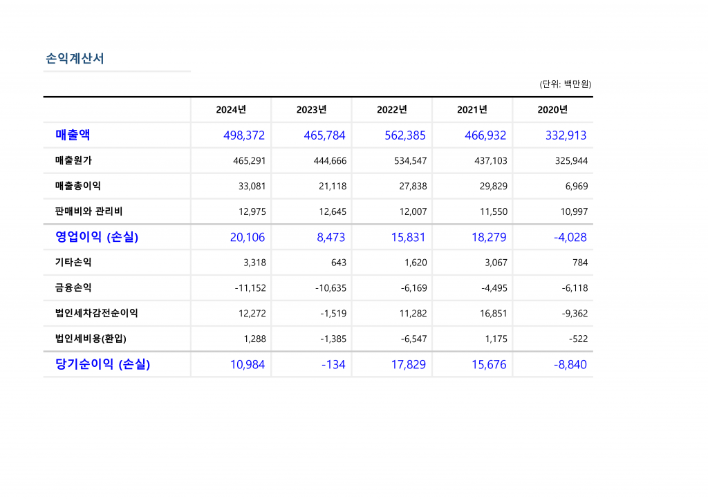
Task: Select the 법인세차감전순이익 row label
Action: coord(96,313)
